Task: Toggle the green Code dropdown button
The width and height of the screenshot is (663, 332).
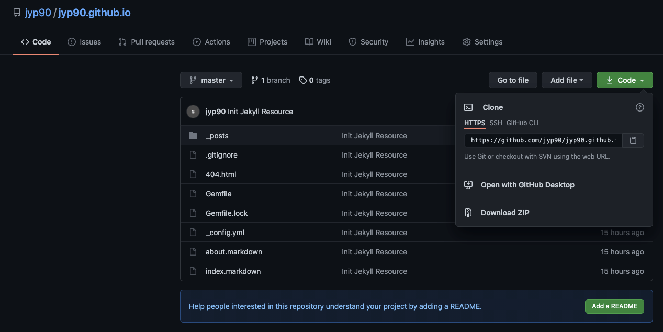Action: click(x=625, y=80)
